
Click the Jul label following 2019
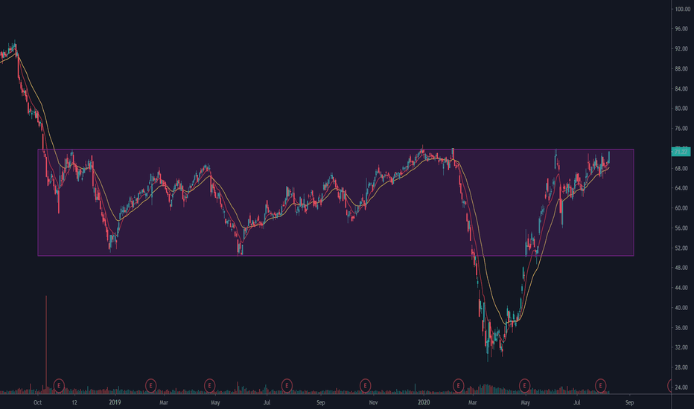point(267,402)
